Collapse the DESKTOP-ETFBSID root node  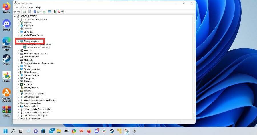pyautogui.click(x=15, y=16)
